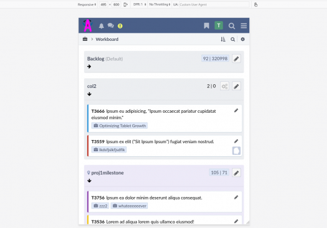Open the green T user profile menu

tap(219, 25)
